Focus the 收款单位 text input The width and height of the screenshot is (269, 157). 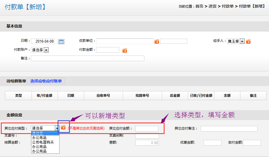[x=124, y=41]
